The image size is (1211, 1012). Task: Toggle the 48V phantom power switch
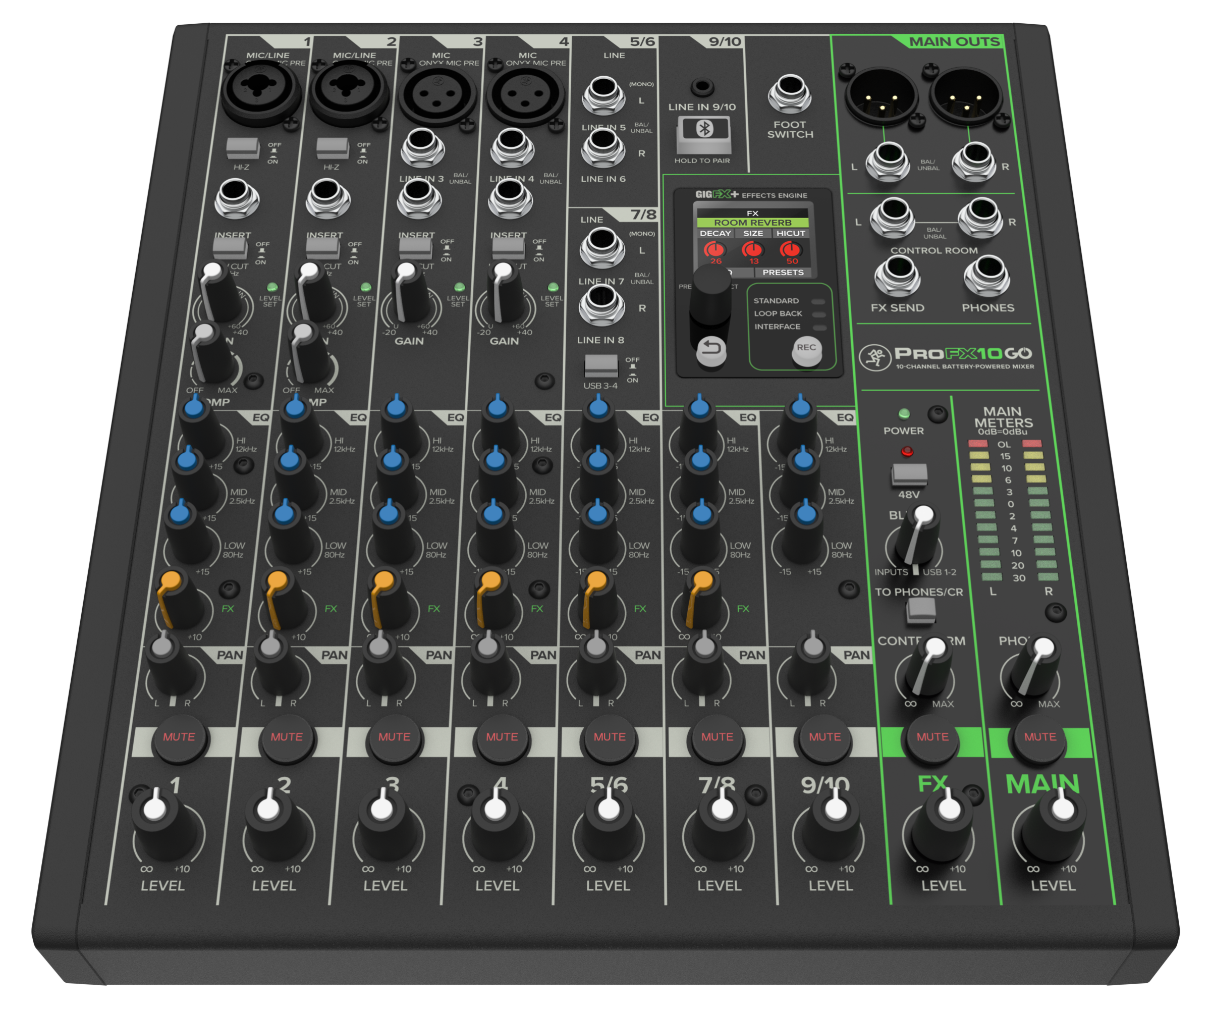click(909, 474)
